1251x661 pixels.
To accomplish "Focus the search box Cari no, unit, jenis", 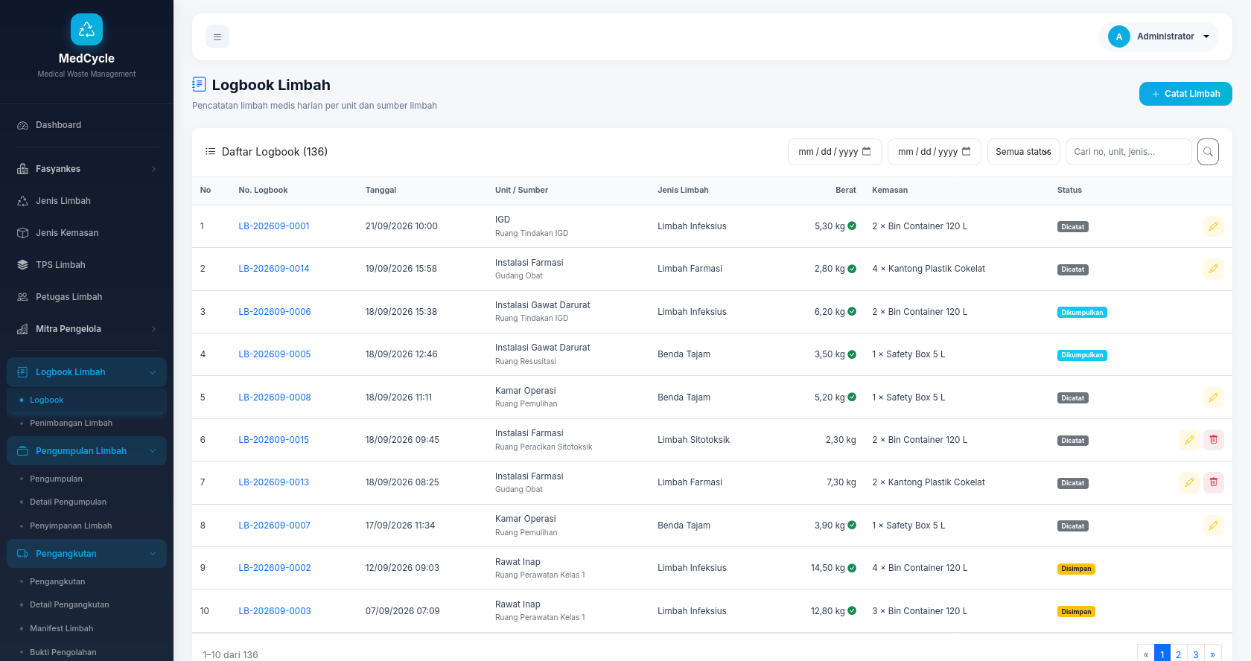I will [1128, 152].
